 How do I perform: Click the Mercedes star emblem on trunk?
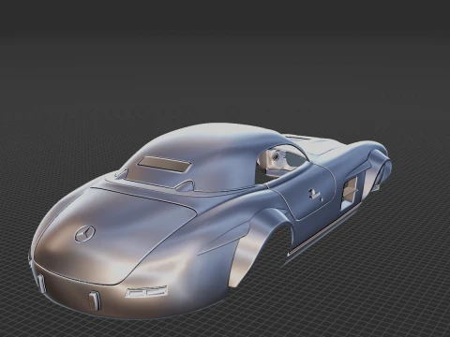(84, 233)
